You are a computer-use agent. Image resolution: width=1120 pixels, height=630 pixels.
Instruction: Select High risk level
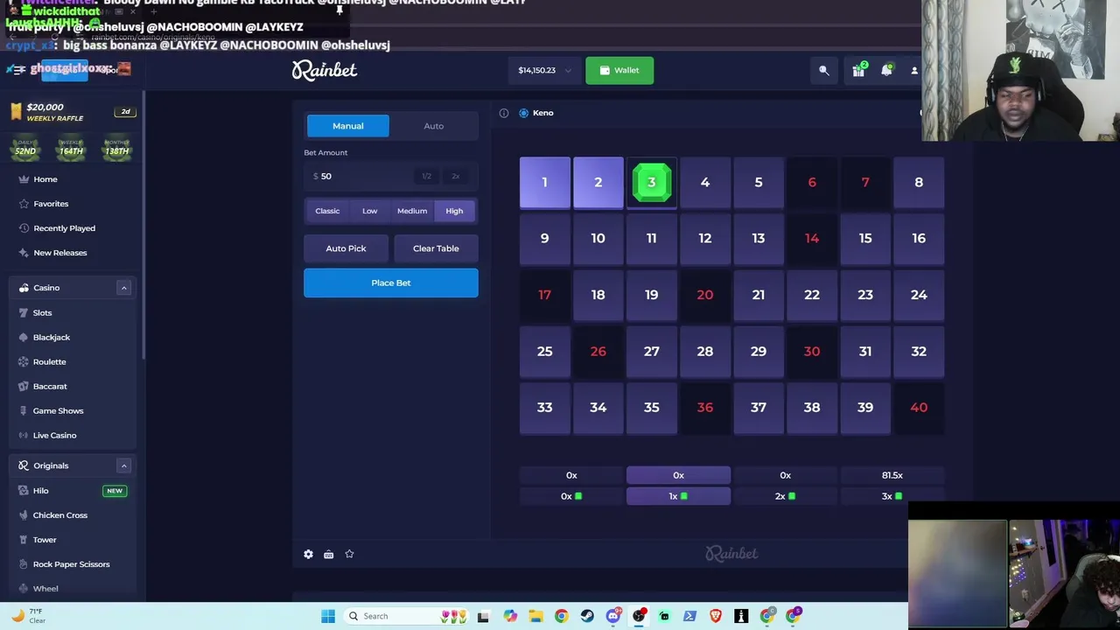(x=454, y=211)
